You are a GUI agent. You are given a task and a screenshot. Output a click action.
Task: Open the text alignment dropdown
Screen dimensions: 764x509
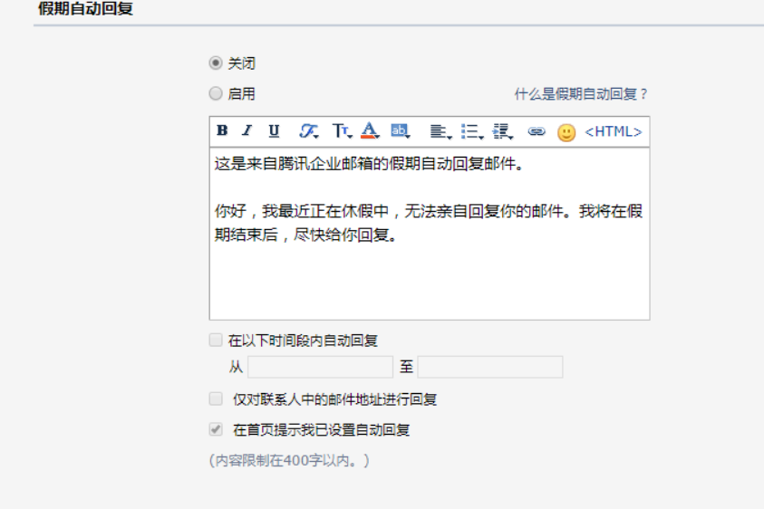click(x=440, y=131)
